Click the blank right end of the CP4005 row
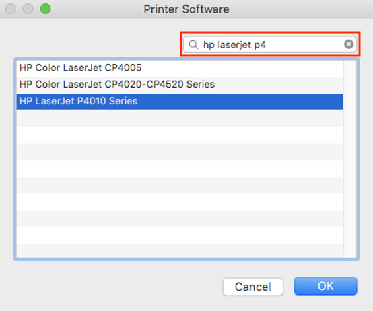This screenshot has width=373, height=311. pos(242,68)
